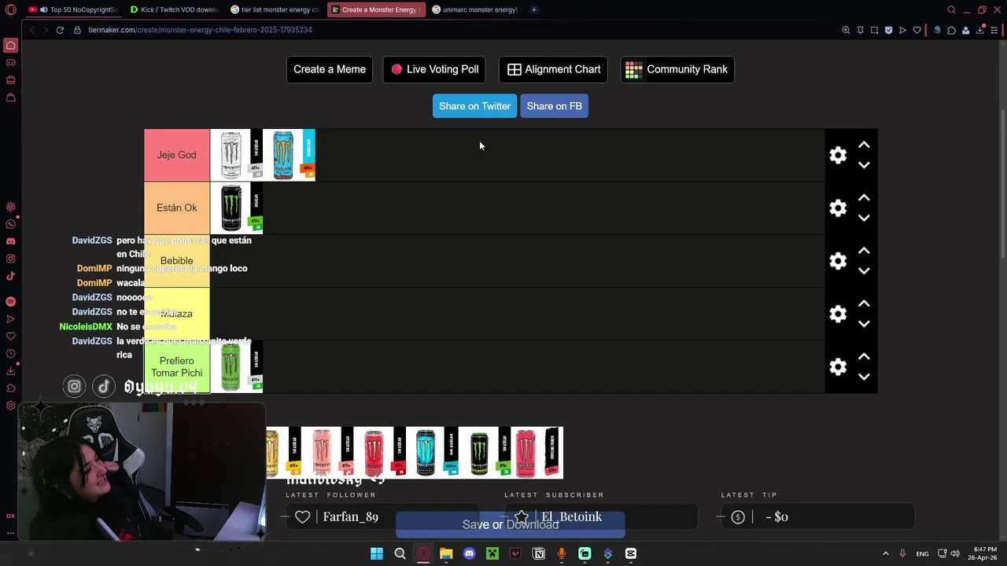Screen dimensions: 1007x566
Task: Move Jeje God tier up with chevron
Action: point(864,145)
